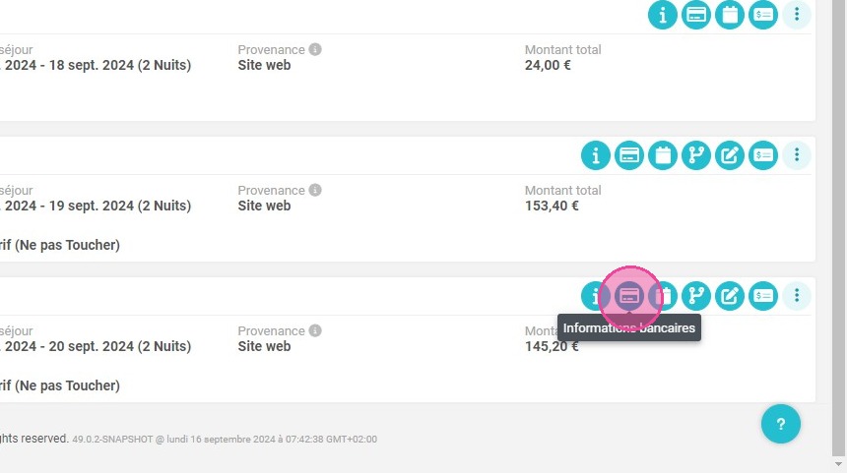Open info icon for the 24,00 € reservation

[663, 15]
